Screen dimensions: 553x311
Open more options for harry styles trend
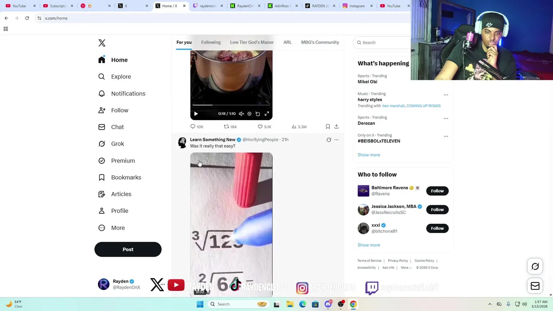[446, 95]
